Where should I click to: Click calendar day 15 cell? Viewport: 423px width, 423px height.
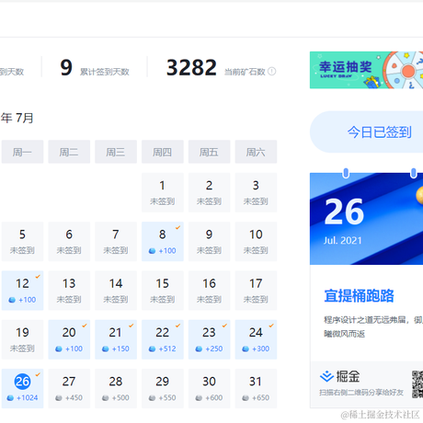[x=163, y=291]
